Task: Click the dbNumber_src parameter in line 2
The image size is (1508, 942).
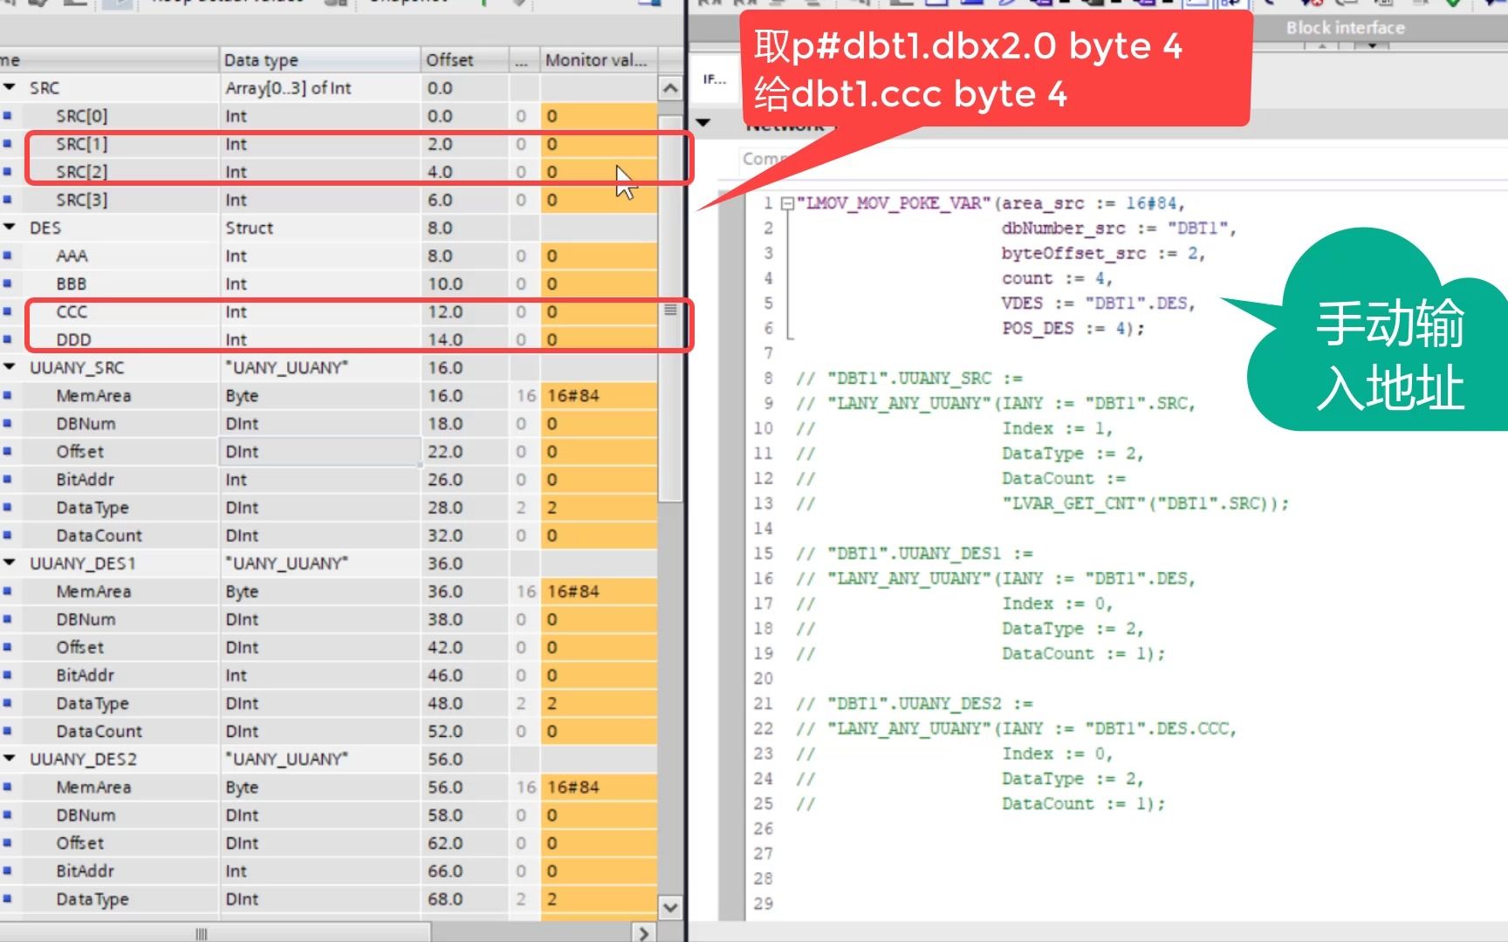Action: (1064, 229)
